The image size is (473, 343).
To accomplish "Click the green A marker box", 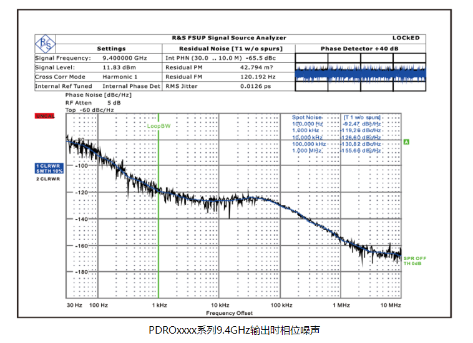I will click(406, 142).
